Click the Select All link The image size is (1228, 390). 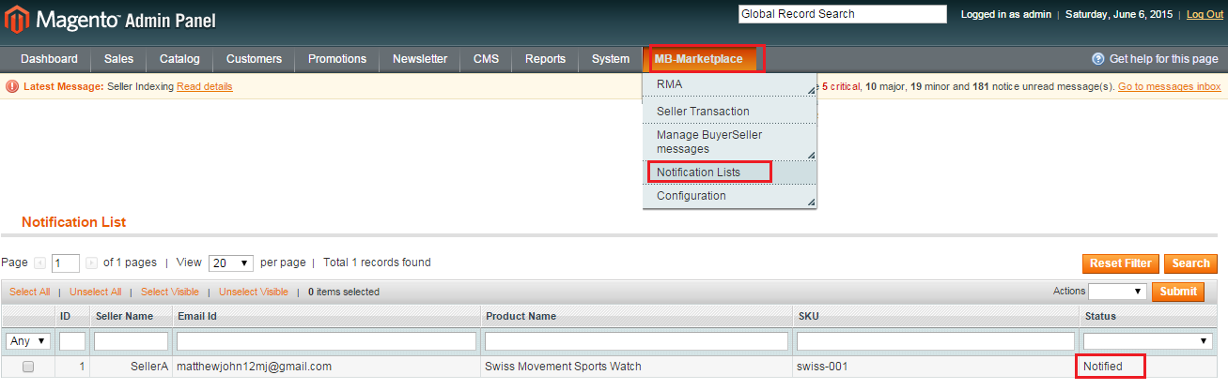tap(30, 292)
